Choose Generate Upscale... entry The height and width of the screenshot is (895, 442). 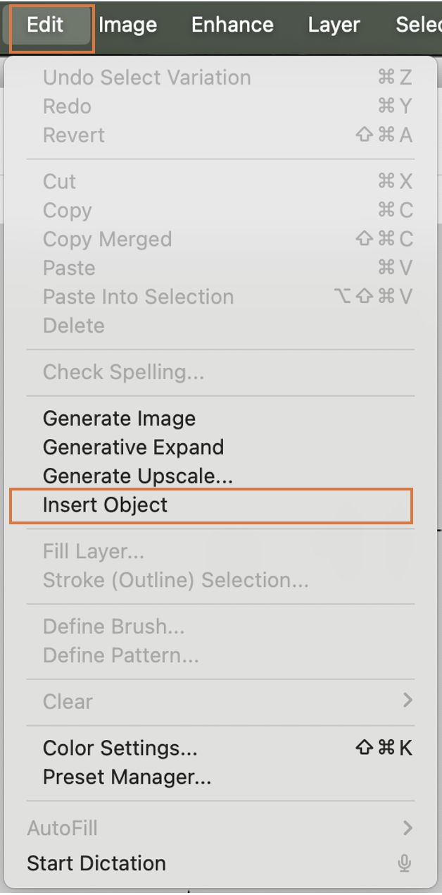211,476
